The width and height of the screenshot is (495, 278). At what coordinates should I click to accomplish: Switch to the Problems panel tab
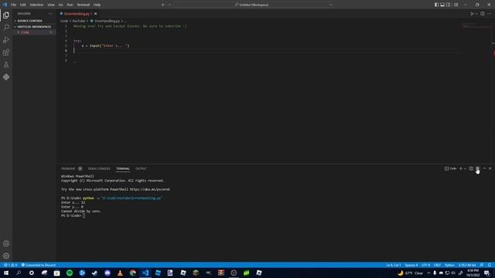pos(68,168)
